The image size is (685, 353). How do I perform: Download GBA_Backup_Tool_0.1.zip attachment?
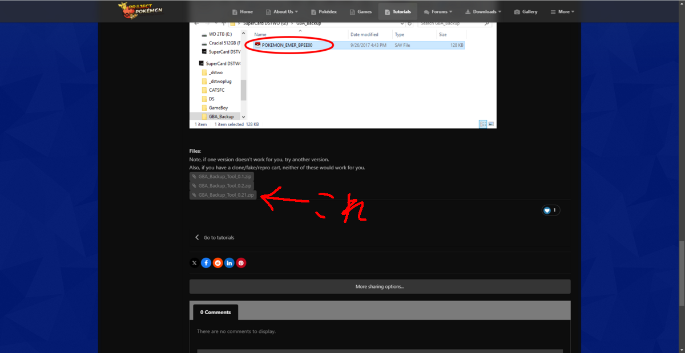(221, 177)
